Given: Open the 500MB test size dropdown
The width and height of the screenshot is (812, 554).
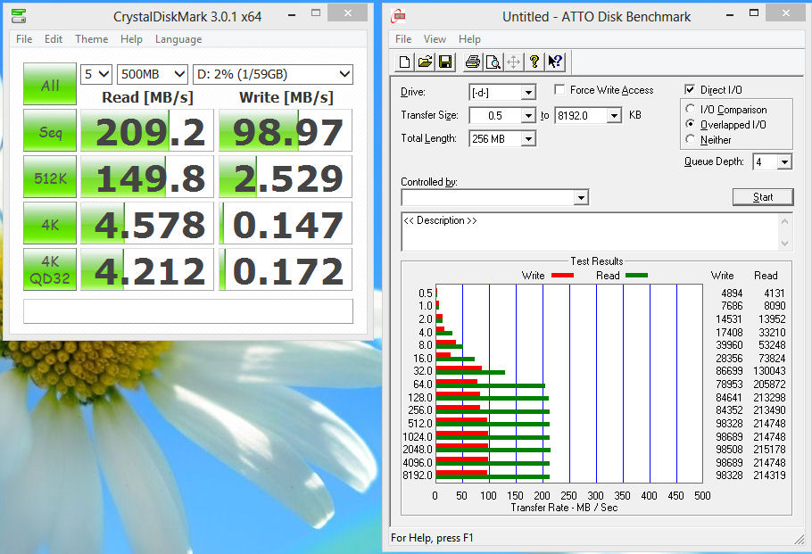Looking at the screenshot, I should click(153, 74).
